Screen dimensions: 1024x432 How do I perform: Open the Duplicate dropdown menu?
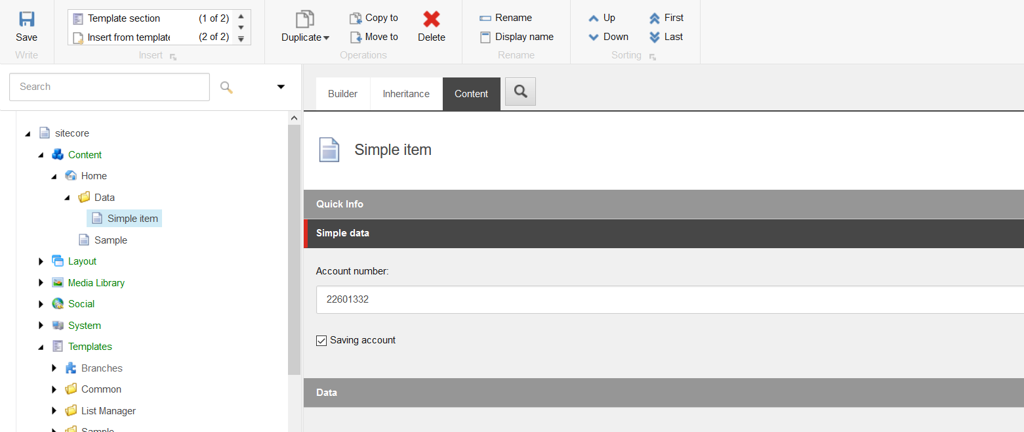[306, 37]
